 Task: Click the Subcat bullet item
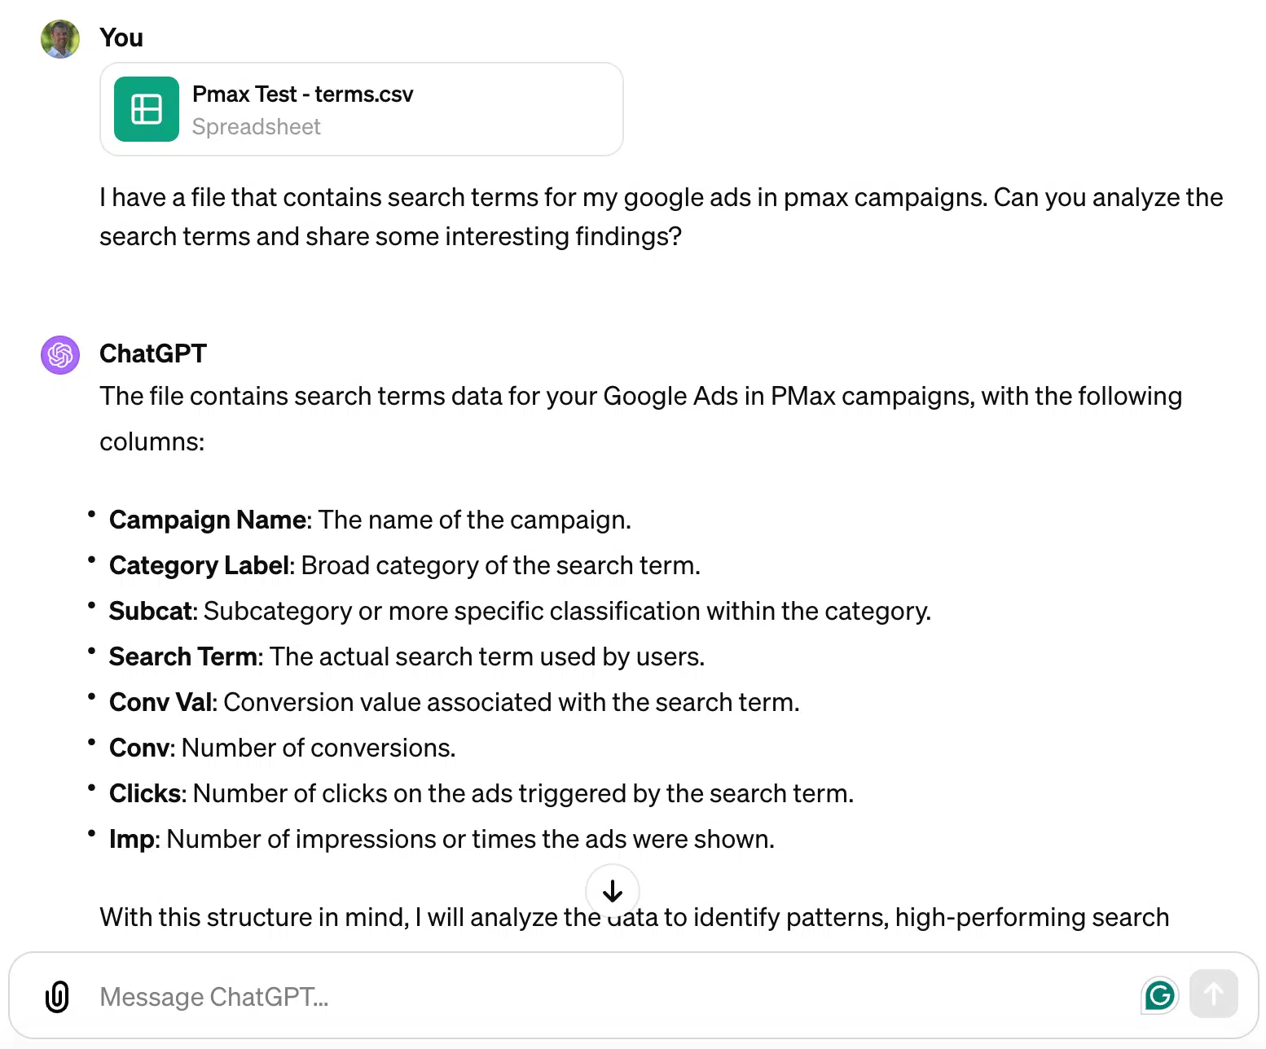(520, 611)
